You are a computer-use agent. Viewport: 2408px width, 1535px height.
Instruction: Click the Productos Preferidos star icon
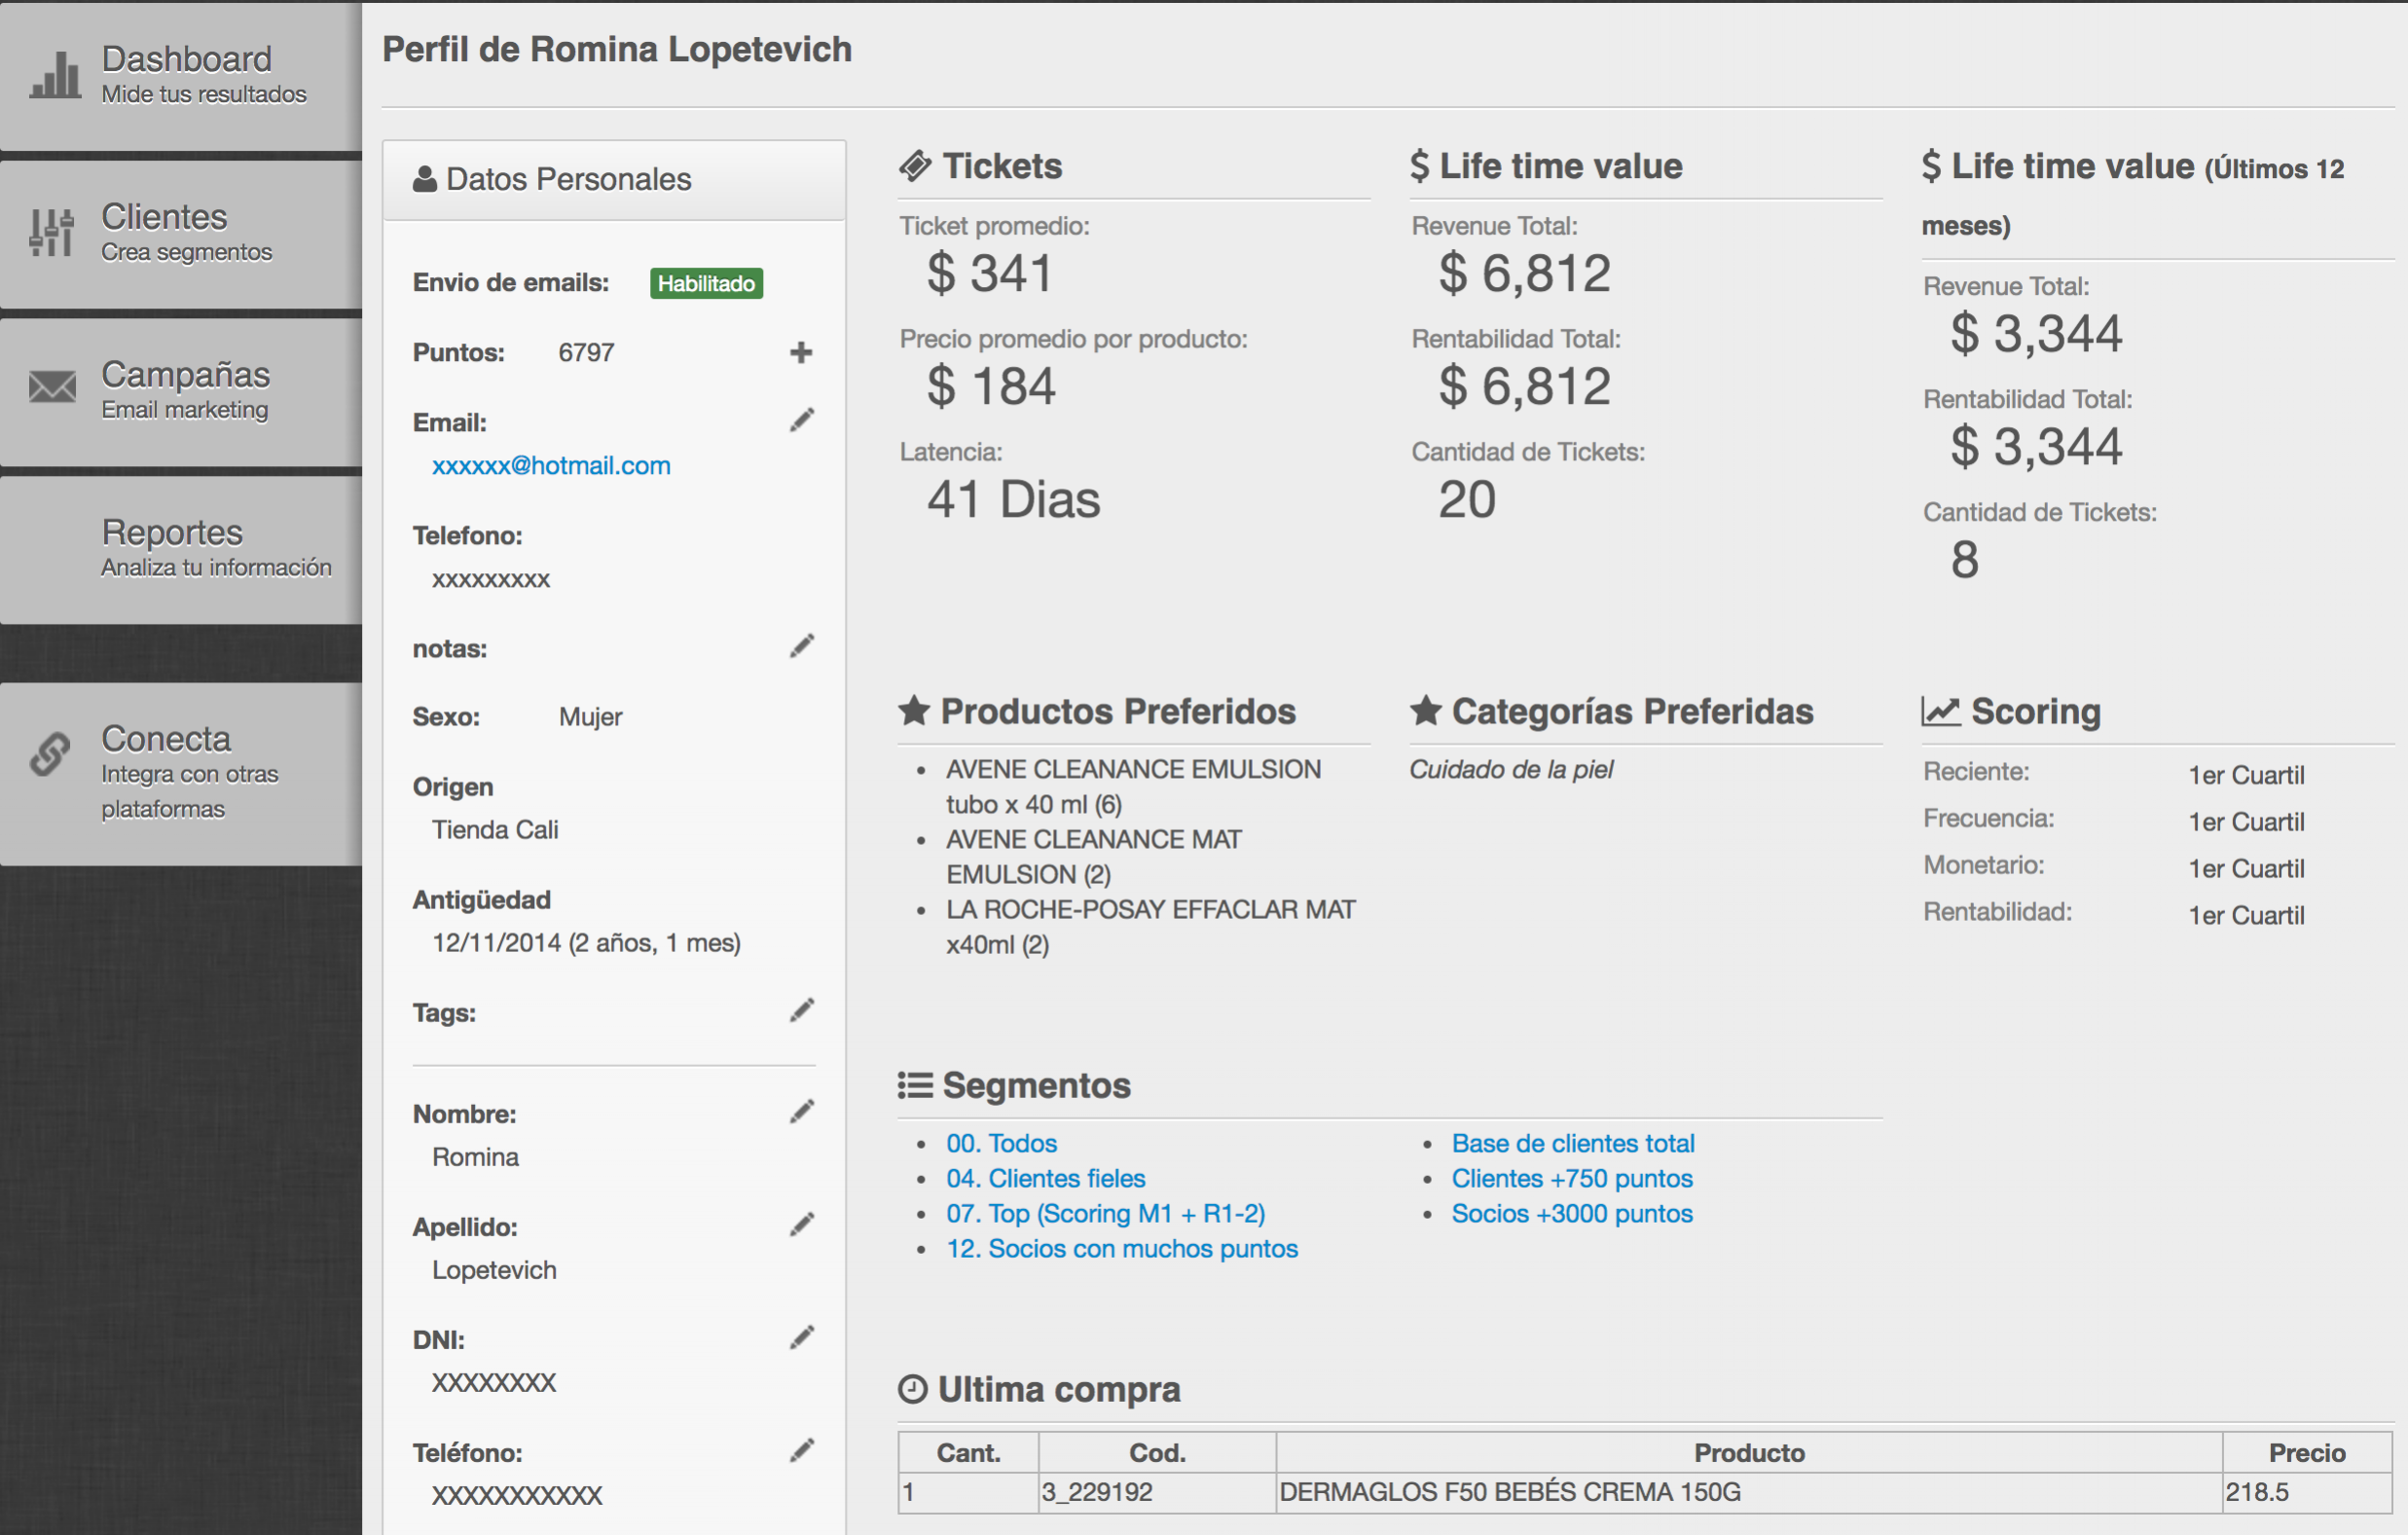point(914,710)
